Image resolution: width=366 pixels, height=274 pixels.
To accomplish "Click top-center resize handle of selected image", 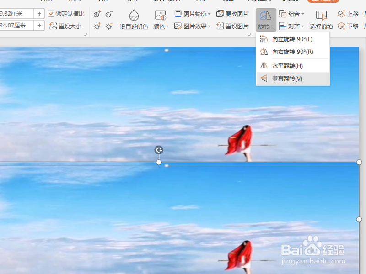I will click(x=159, y=162).
